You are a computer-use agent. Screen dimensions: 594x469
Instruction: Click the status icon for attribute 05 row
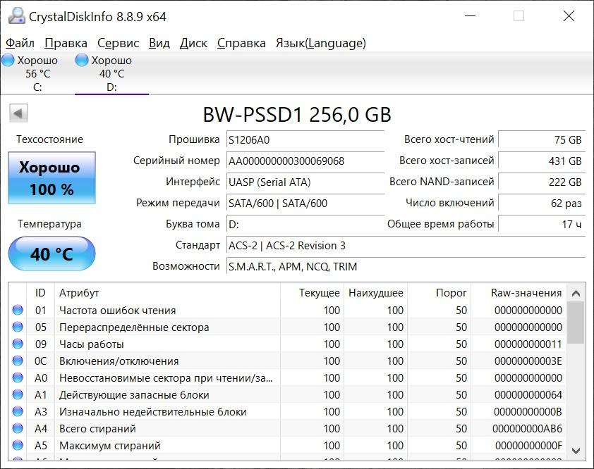(18, 327)
